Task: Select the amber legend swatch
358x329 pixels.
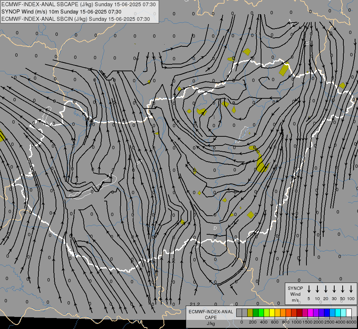Action: [278, 313]
